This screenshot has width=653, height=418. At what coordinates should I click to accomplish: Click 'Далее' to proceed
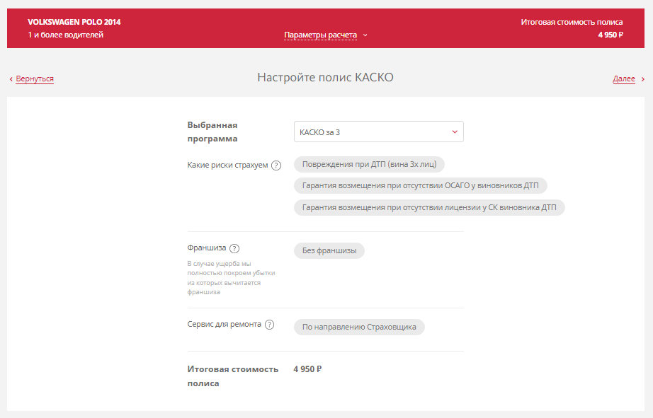624,79
